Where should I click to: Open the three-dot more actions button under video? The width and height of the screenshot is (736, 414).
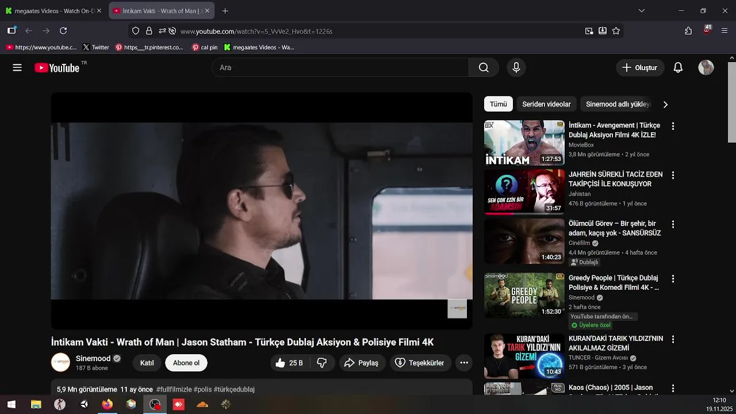[464, 363]
